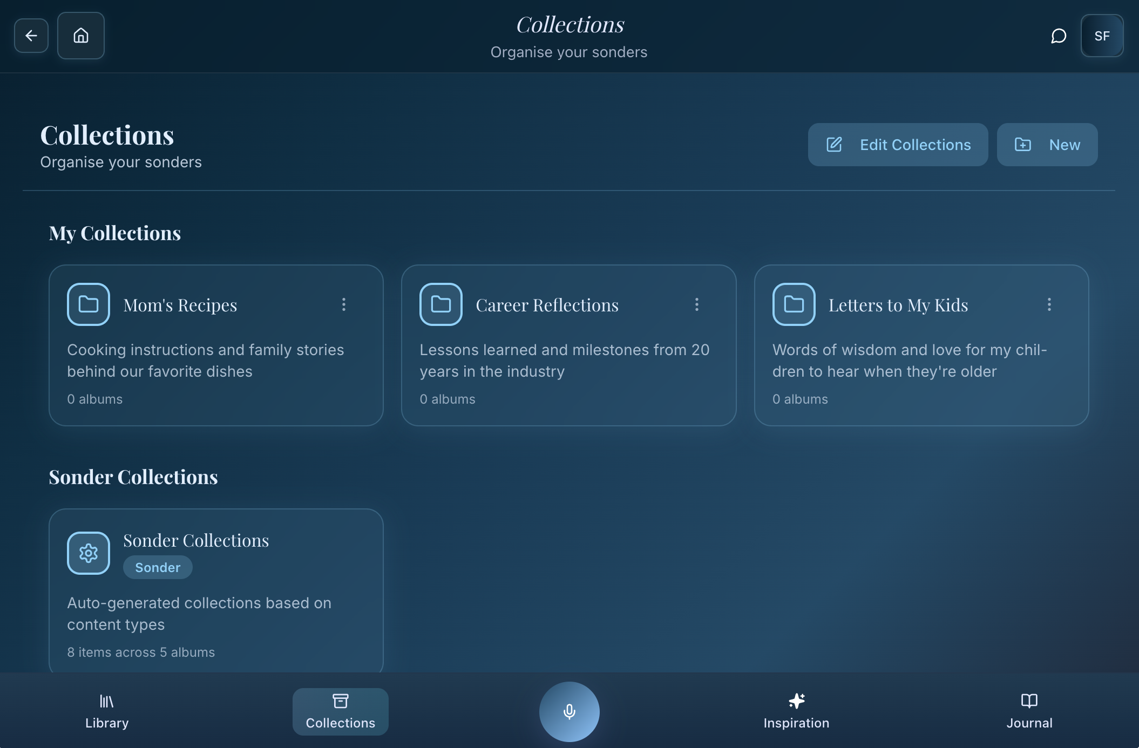The width and height of the screenshot is (1139, 748).
Task: Open the Journal tab
Action: point(1029,711)
